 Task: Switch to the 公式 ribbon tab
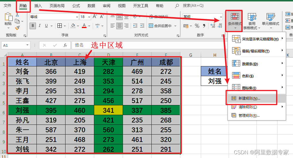[76, 6]
